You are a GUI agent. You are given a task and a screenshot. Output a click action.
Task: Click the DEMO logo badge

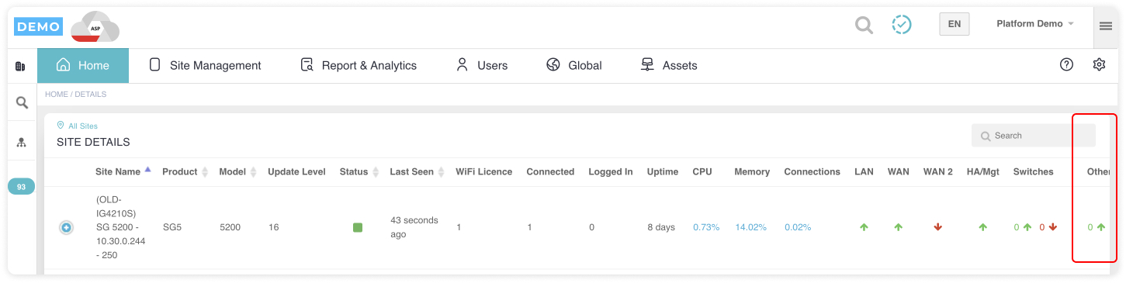38,27
